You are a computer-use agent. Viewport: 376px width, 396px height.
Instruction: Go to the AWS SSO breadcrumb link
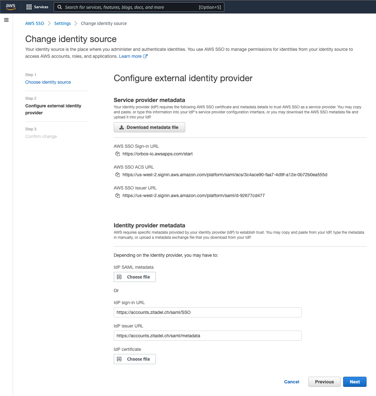(x=34, y=23)
